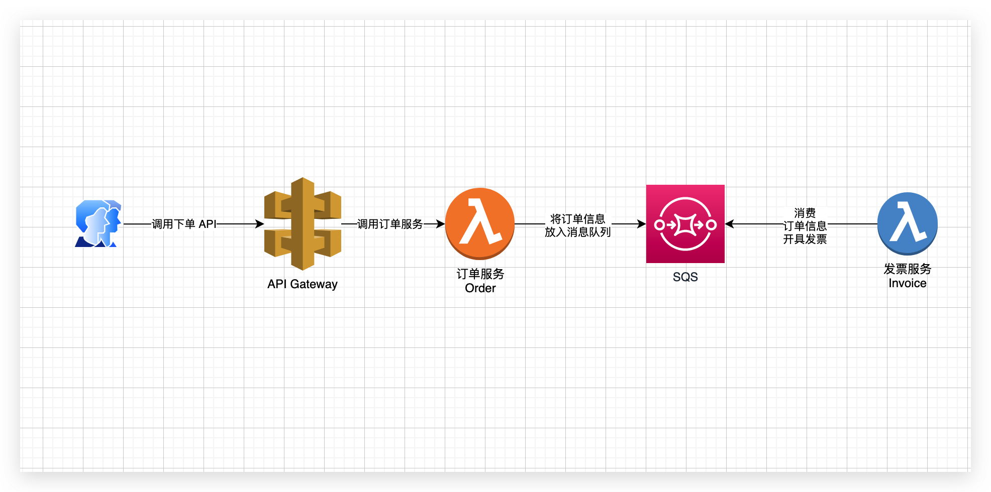Viewport: 991px width, 492px height.
Task: Click the orange Order Lambda icon
Action: [480, 223]
